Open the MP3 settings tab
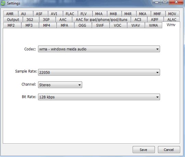Image resolution: width=185 pixels, height=157 pixels. 30,25
